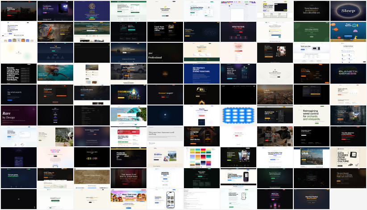Select the tropical island resort thumbnail
The width and height of the screenshot is (367, 210).
[129, 116]
